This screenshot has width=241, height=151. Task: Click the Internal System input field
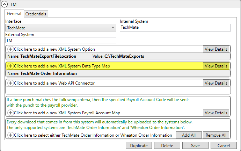pyautogui.click(x=175, y=28)
